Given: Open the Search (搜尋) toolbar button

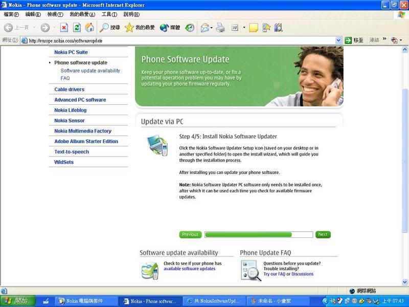Looking at the screenshot, I should (110, 28).
